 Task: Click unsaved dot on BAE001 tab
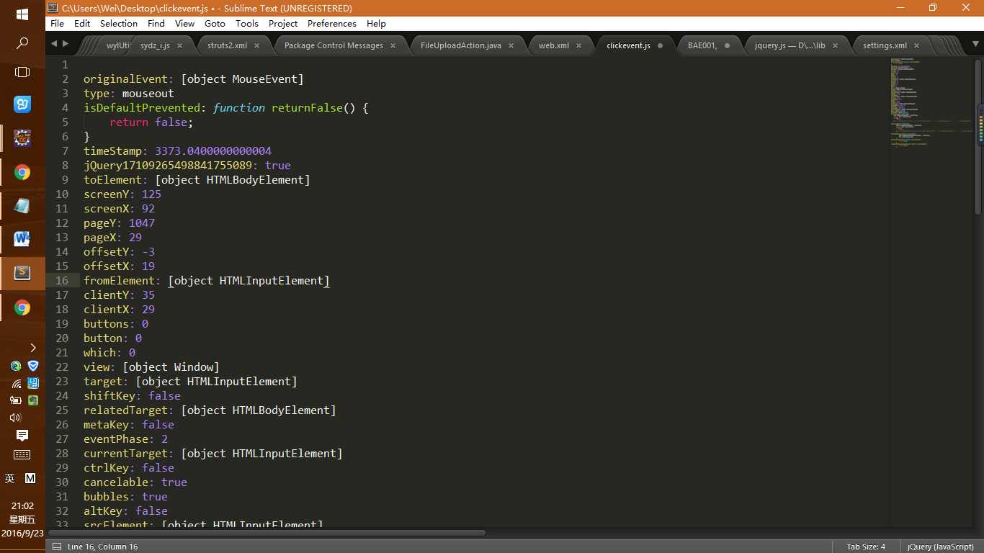tap(727, 45)
